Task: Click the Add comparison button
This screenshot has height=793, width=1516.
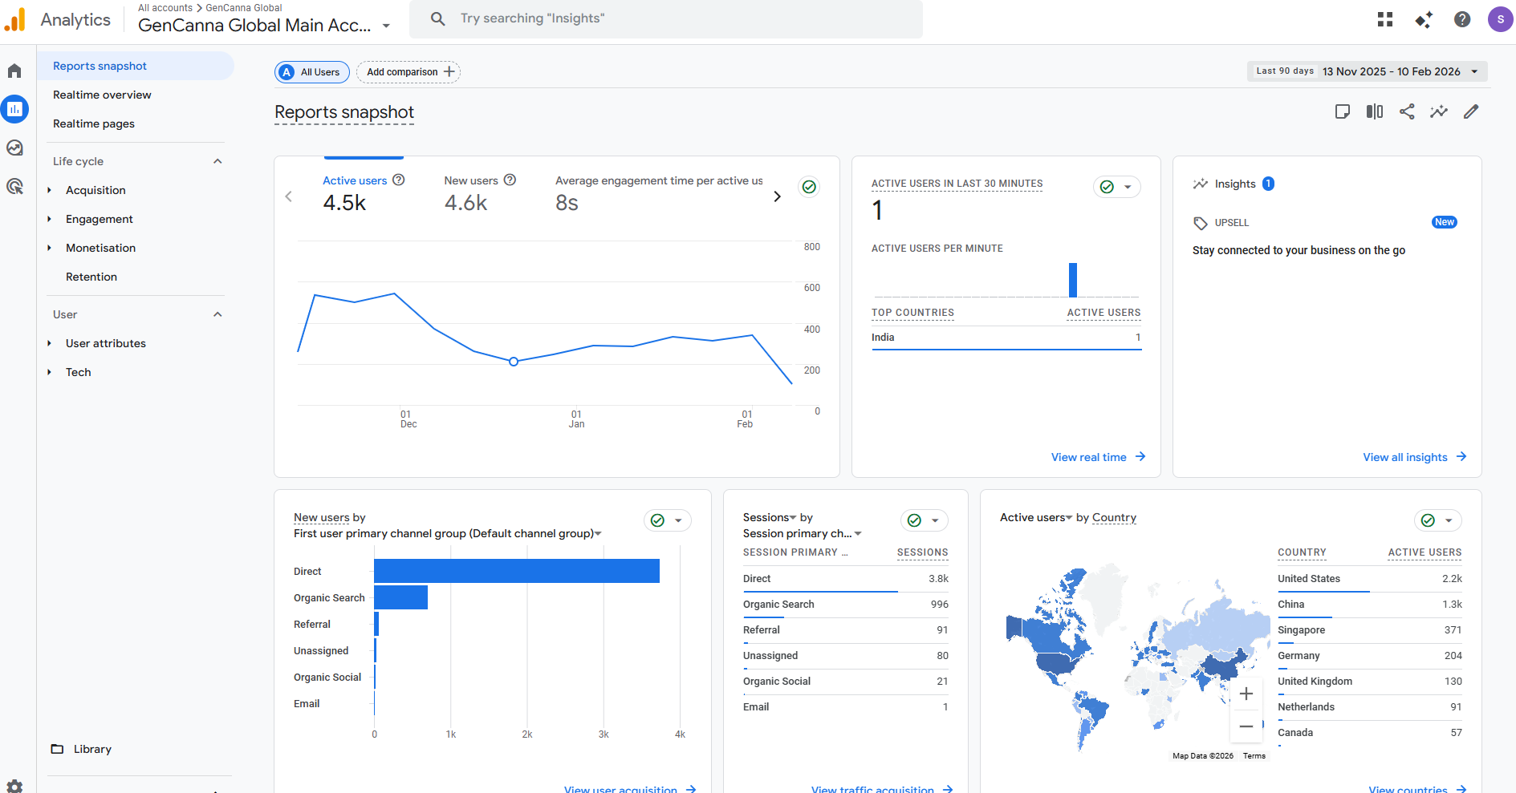Action: (x=408, y=72)
